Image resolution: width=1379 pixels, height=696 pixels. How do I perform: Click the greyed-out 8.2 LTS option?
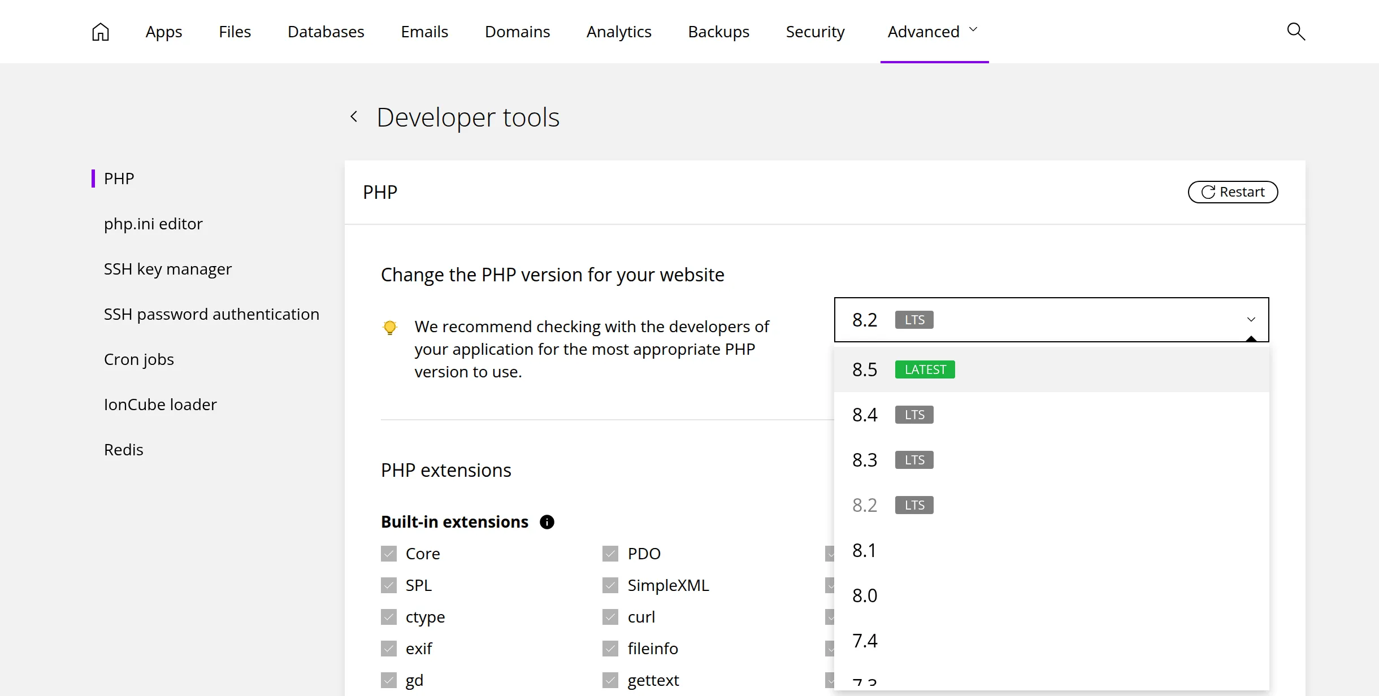pyautogui.click(x=1051, y=505)
